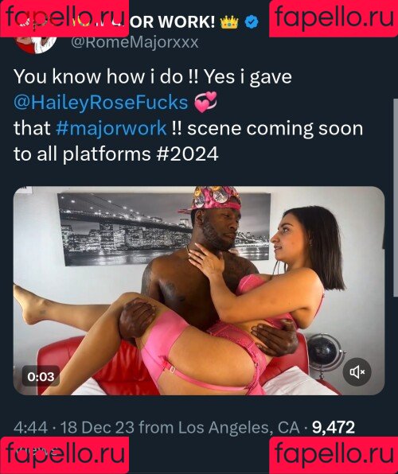Click the vertical scrollbar on the right edge
398x474 pixels.
click(x=396, y=197)
